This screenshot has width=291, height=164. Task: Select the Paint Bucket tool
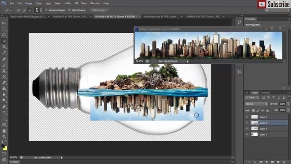tap(4, 89)
